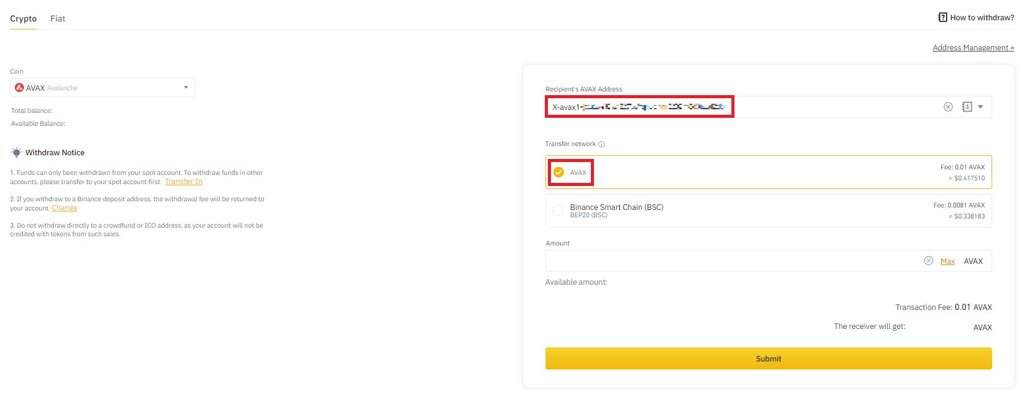Click the AVAX Avalanche logo icon
Screen dimensions: 1021x402
tap(19, 88)
